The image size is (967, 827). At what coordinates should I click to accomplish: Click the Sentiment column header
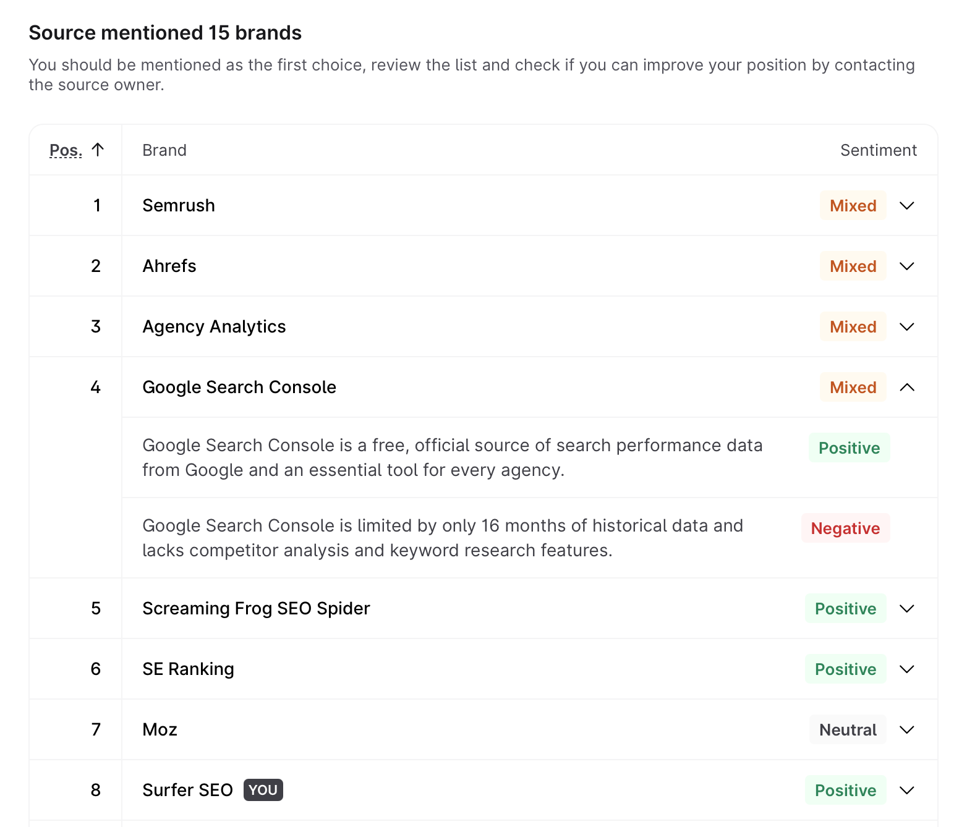coord(878,150)
